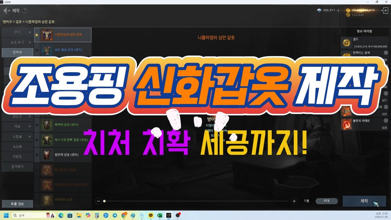Click the 마력의 갑옷 armor icon
This screenshot has height=220, width=391.
point(46,125)
